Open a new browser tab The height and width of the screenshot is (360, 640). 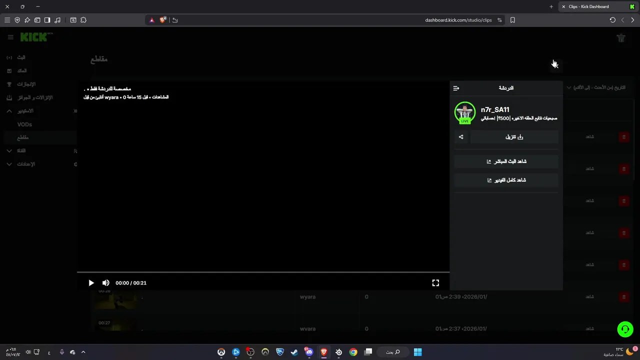pos(551,6)
